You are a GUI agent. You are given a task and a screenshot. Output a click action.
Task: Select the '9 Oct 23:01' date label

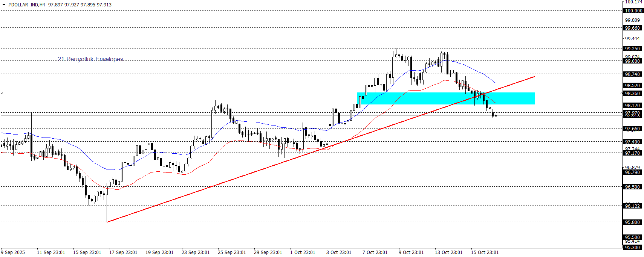[x=411, y=252]
